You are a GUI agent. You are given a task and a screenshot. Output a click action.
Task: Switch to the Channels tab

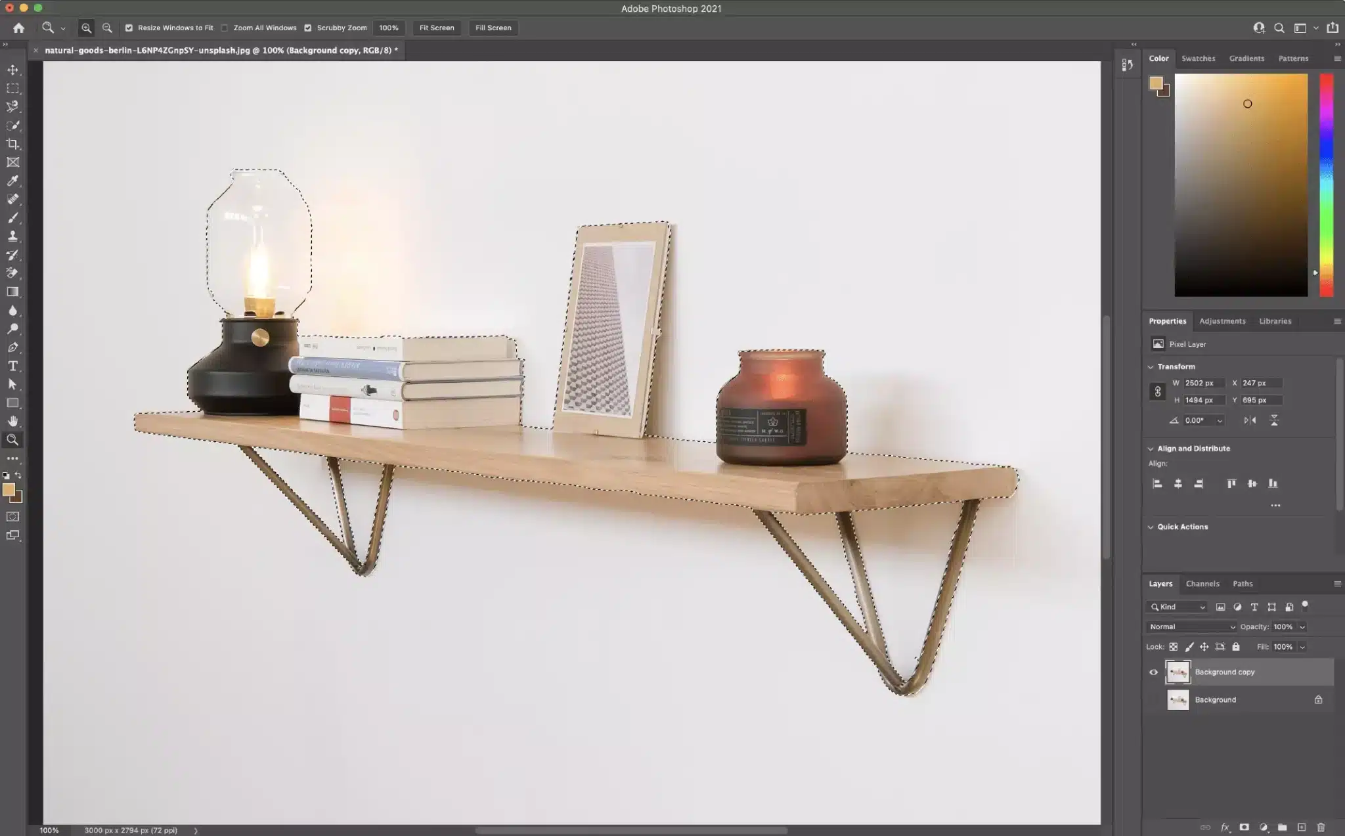click(x=1202, y=583)
